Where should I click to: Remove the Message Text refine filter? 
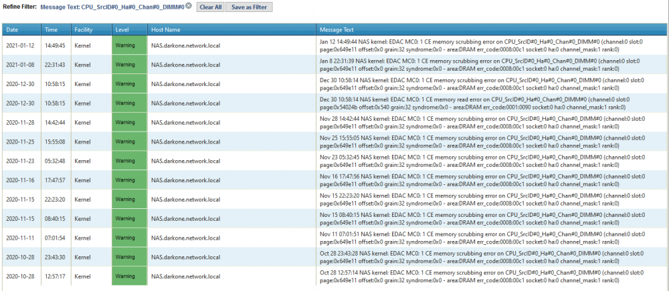point(188,7)
